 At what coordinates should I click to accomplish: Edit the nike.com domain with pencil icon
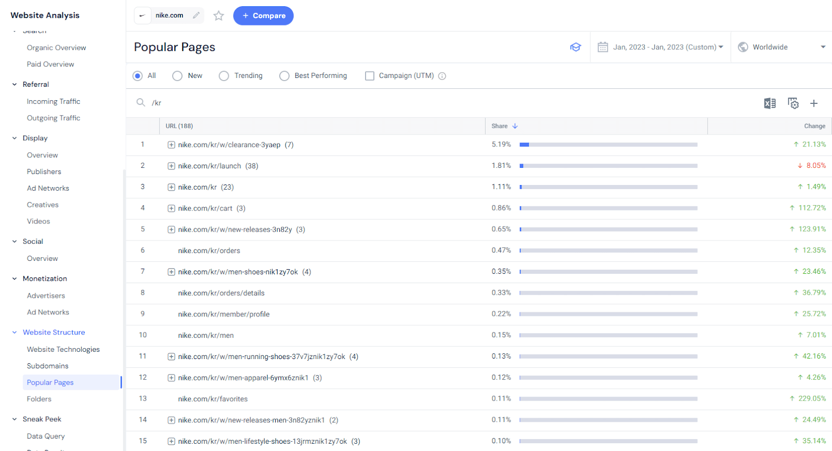(x=196, y=16)
